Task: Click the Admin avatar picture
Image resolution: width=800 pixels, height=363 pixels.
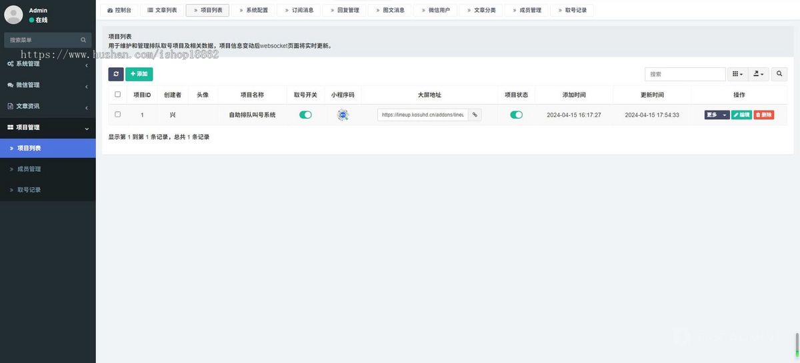Action: coord(13,15)
